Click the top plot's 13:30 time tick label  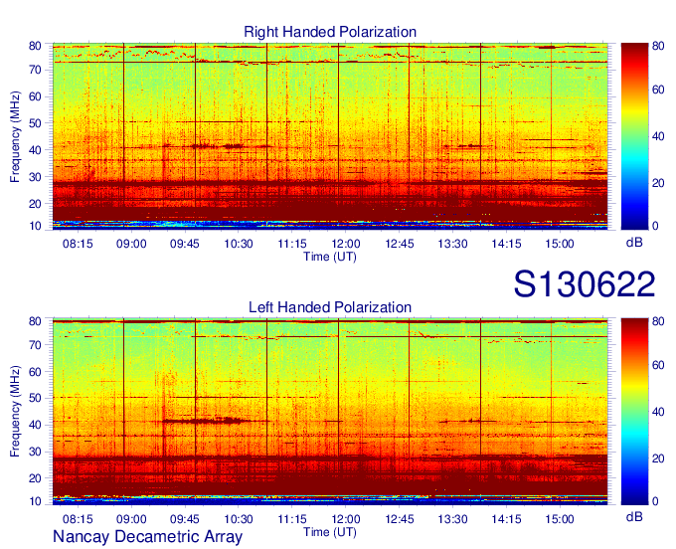[452, 244]
